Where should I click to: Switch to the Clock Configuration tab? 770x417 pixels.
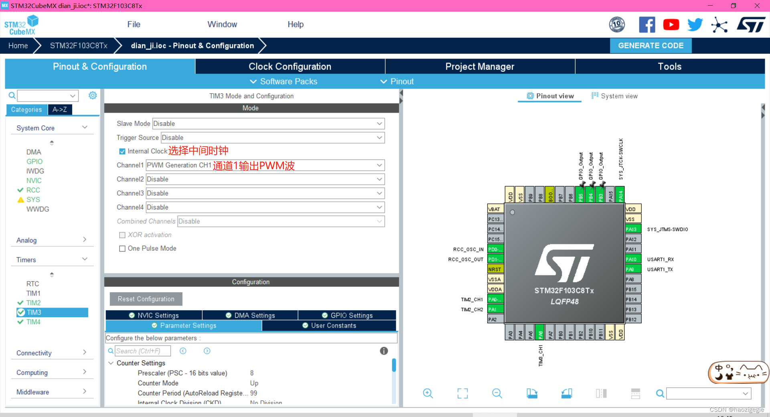[290, 67]
